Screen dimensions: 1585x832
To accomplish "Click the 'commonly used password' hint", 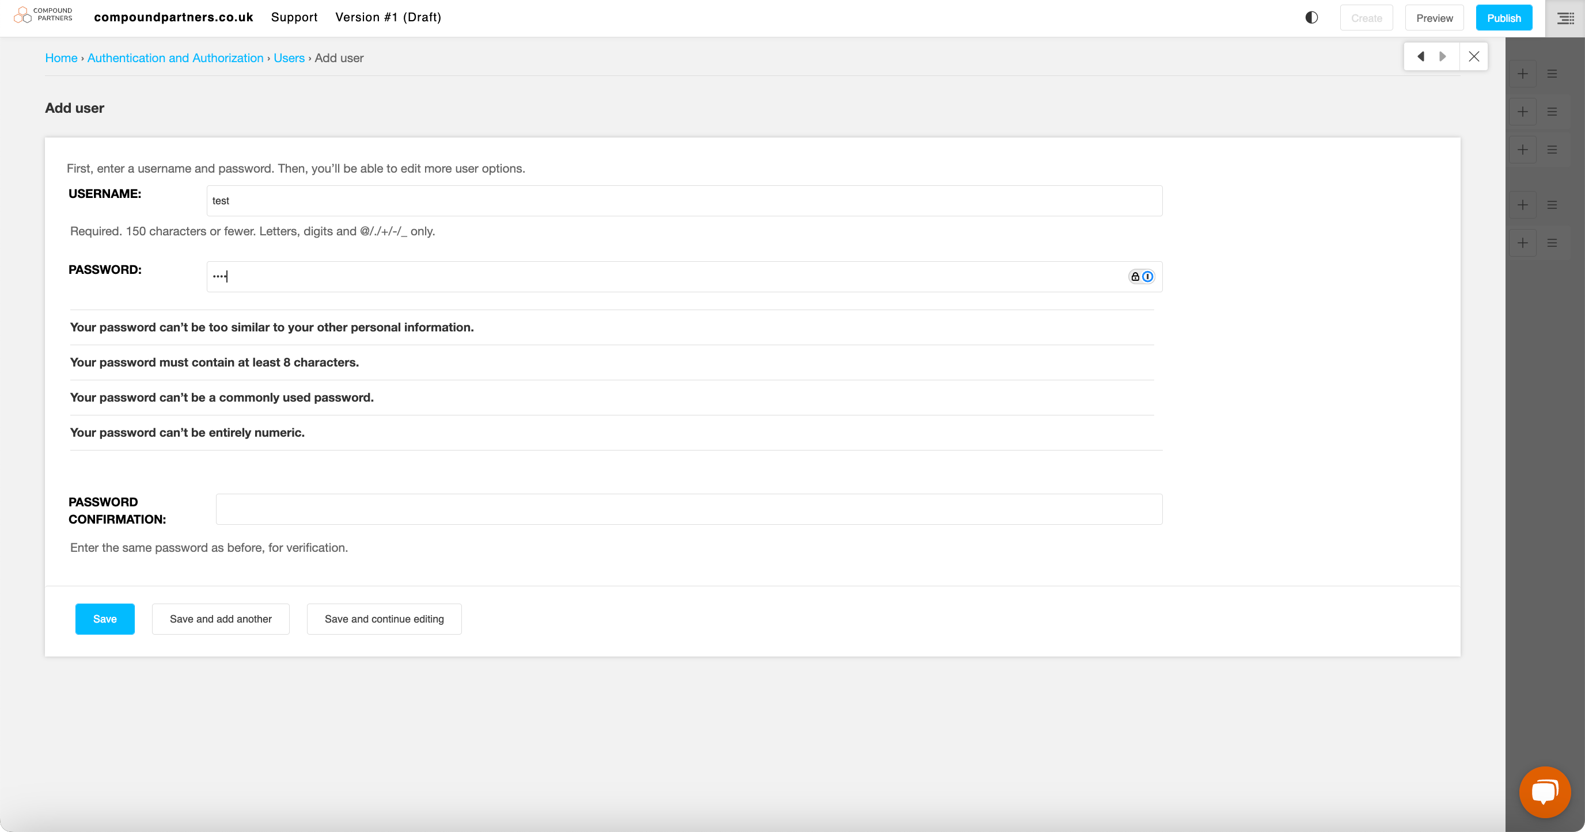I will 222,398.
